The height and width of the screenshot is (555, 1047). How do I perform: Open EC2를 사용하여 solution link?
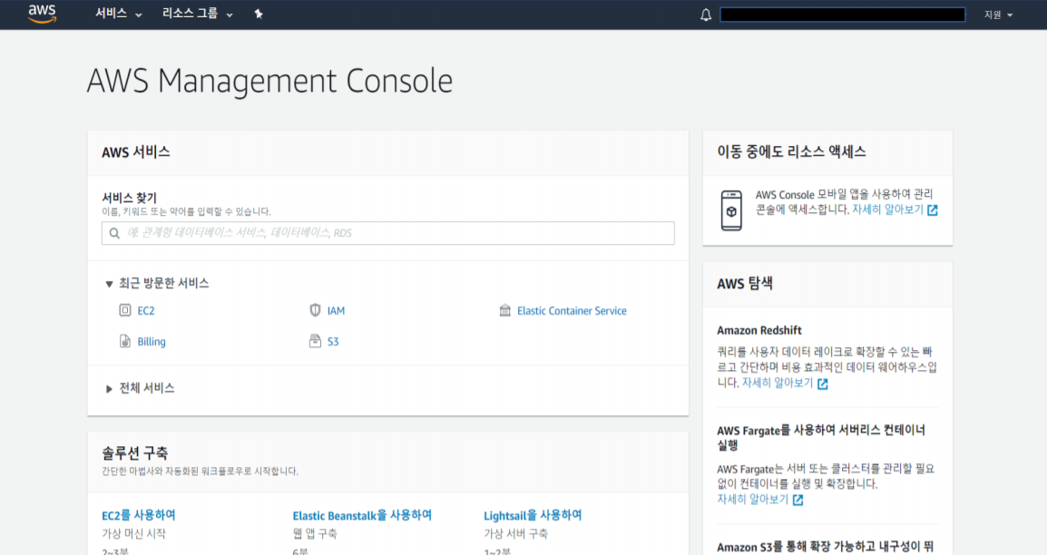[138, 515]
